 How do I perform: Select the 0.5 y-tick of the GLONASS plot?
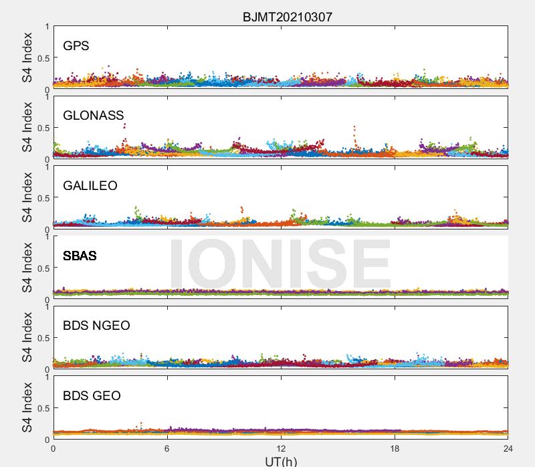(43, 128)
